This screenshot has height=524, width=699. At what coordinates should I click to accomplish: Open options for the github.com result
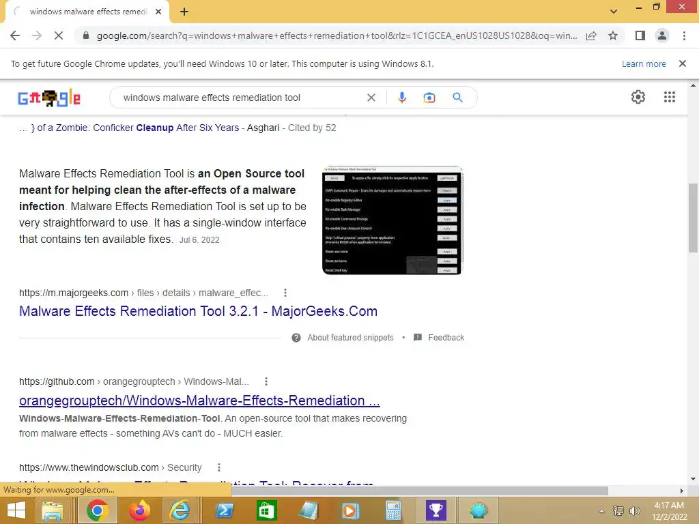click(266, 381)
